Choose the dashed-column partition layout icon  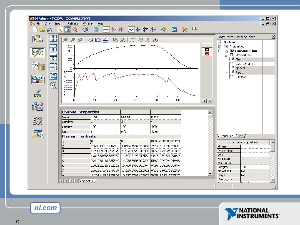(x=53, y=66)
